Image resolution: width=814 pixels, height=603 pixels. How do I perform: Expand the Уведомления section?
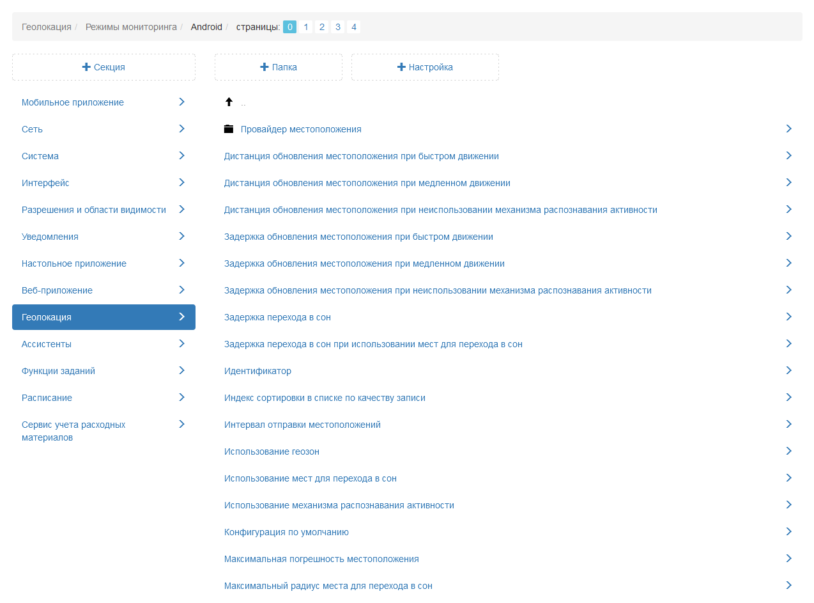pyautogui.click(x=50, y=237)
